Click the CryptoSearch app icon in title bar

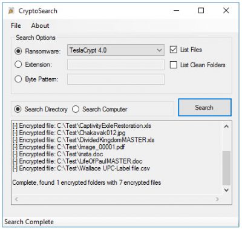[11, 11]
